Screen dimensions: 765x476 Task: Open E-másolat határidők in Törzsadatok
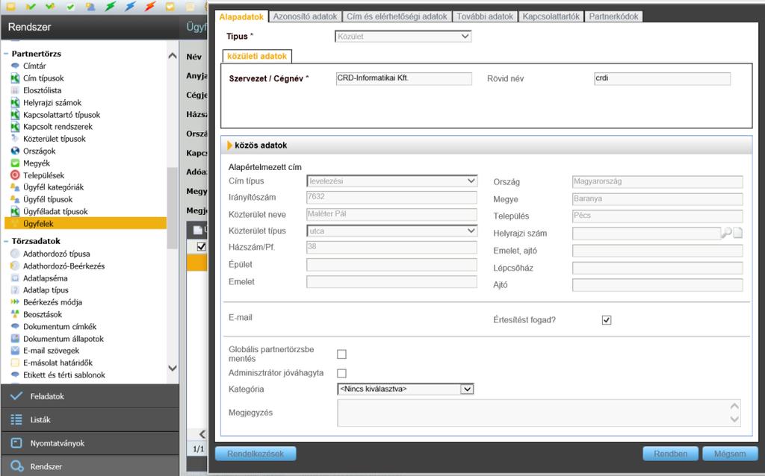point(58,363)
